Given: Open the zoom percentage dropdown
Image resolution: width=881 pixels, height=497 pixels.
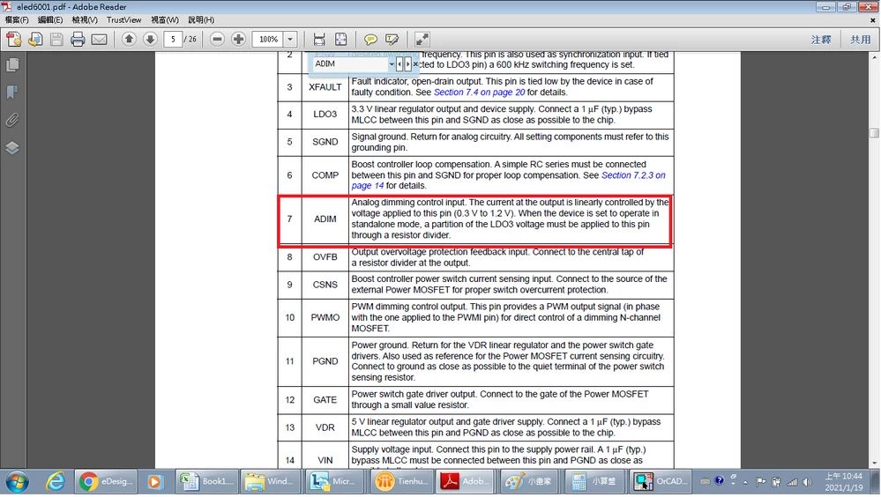Looking at the screenshot, I should click(x=290, y=40).
